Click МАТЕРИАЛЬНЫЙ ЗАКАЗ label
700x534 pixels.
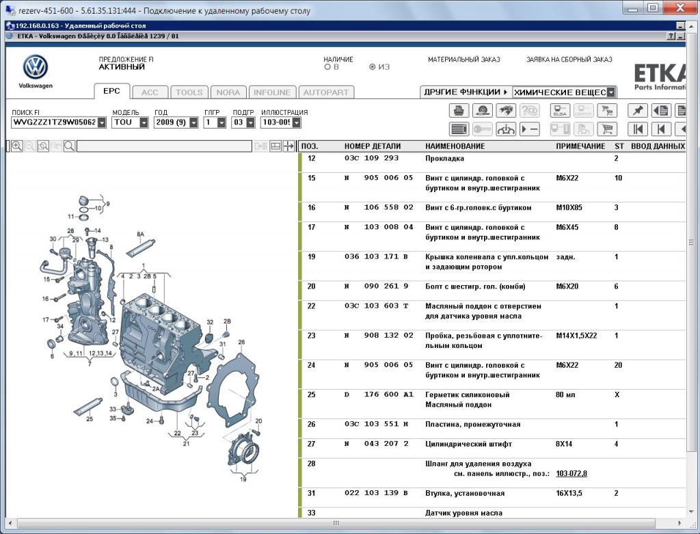(464, 59)
